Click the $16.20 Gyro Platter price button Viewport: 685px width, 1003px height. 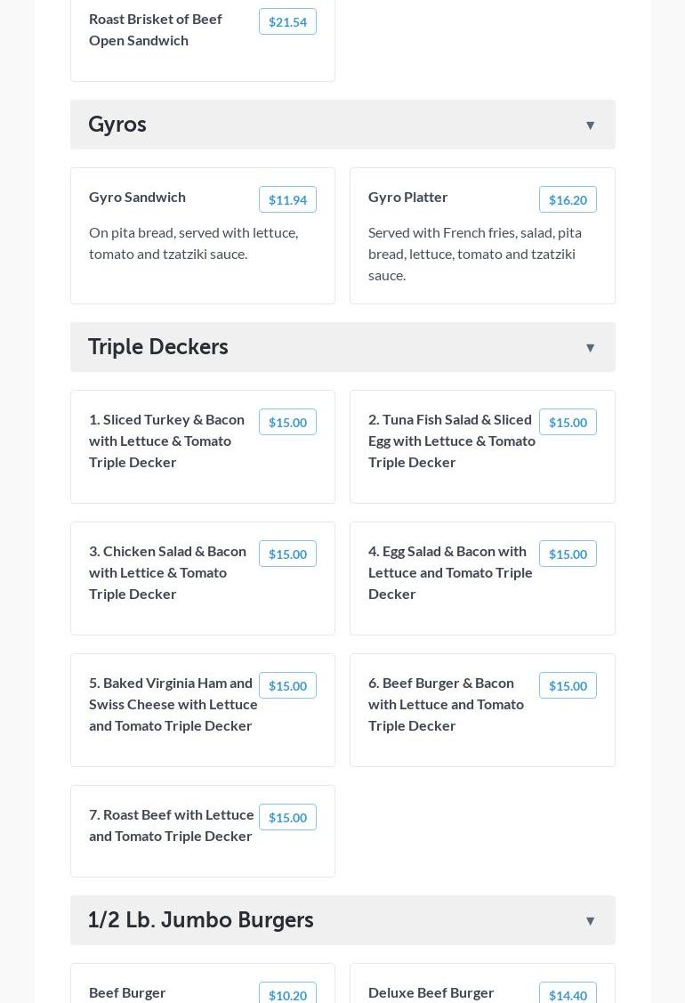pyautogui.click(x=568, y=199)
